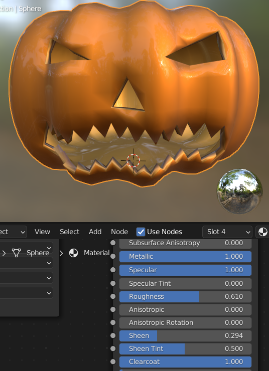The height and width of the screenshot is (371, 269).
Task: Click the Anisotropic input socket dot
Action: tap(113, 309)
